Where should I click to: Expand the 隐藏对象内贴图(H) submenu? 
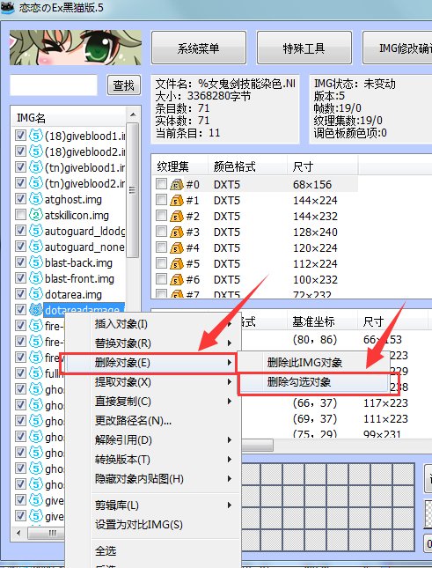point(230,478)
